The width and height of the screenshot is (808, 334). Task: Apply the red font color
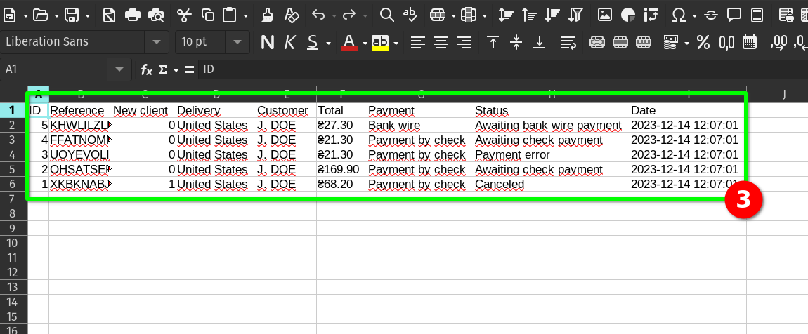tap(349, 42)
